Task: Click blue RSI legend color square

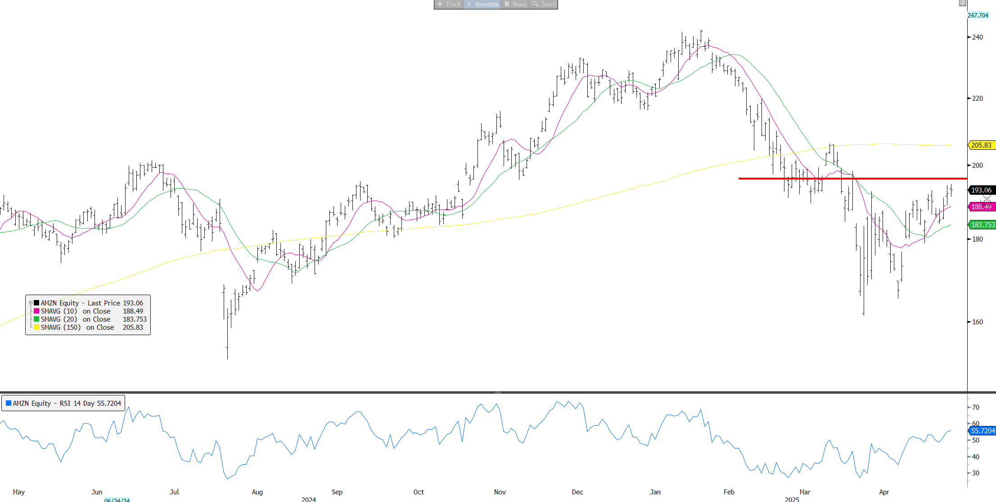Action: tap(9, 403)
